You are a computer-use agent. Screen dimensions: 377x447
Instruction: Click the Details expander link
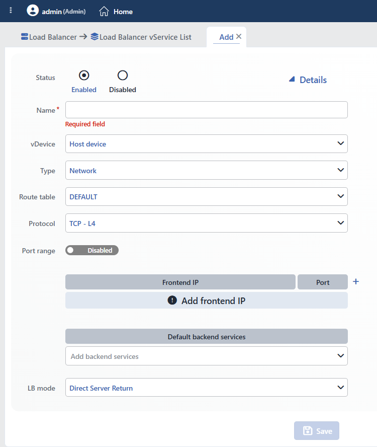pyautogui.click(x=313, y=80)
